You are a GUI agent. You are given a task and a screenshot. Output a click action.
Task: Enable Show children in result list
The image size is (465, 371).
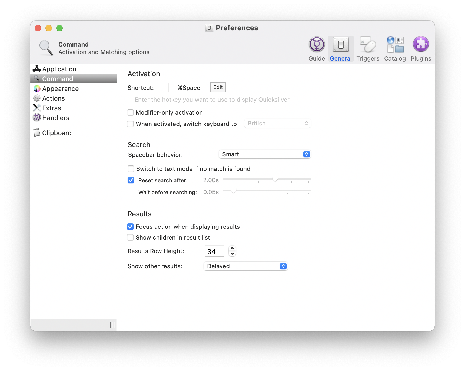point(130,237)
